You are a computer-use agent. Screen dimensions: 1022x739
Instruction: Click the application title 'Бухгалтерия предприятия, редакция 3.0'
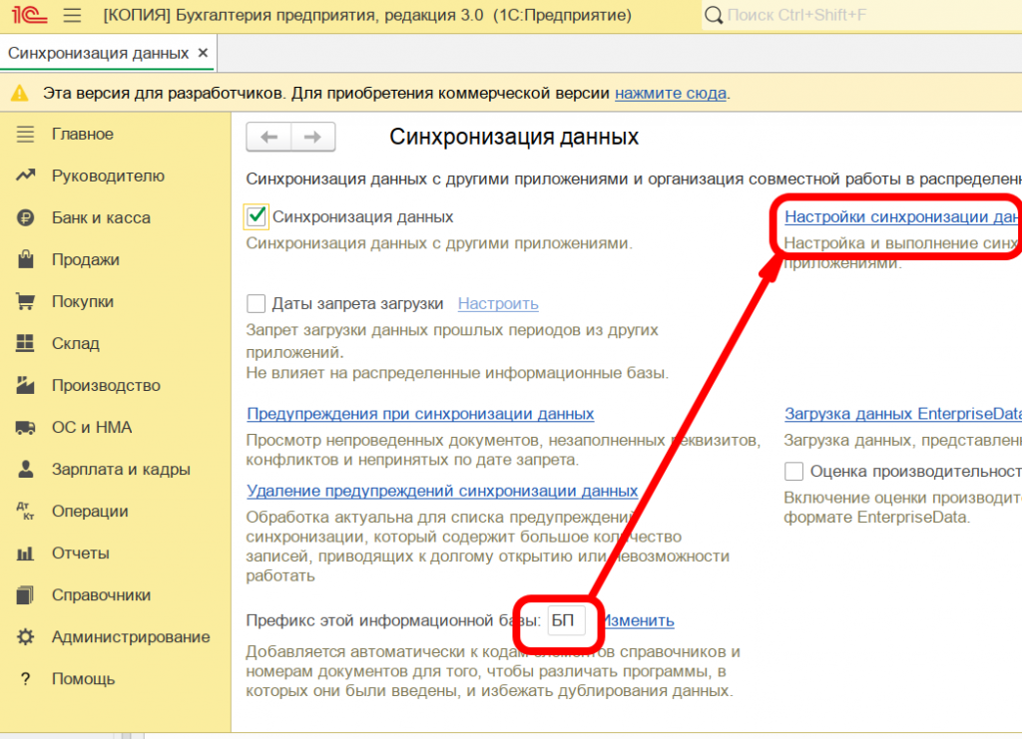pyautogui.click(x=329, y=15)
